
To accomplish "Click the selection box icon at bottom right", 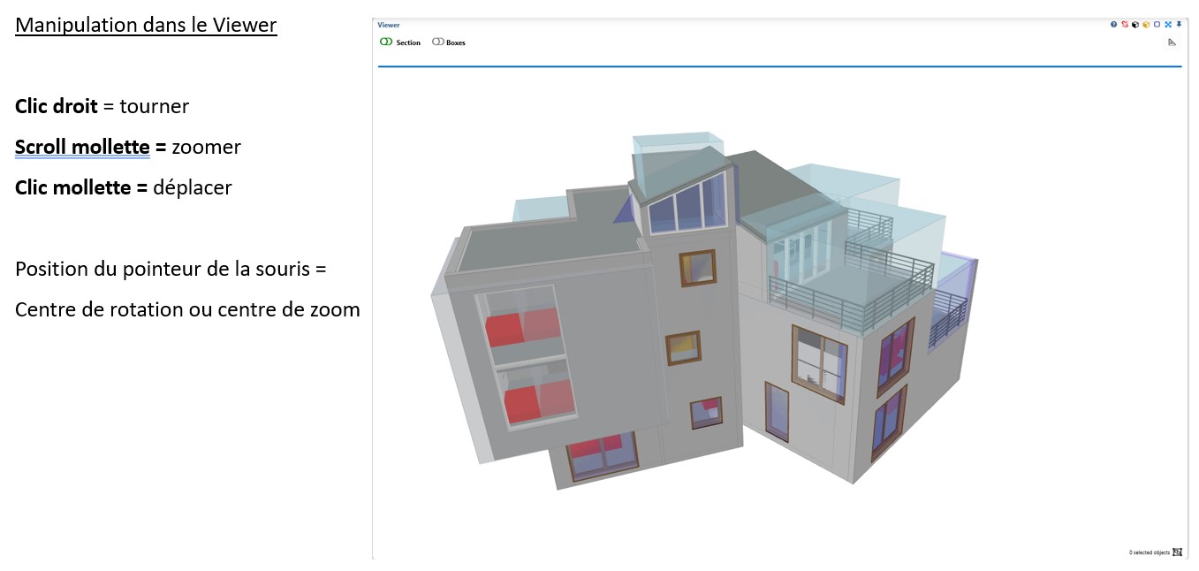I will coord(1177,552).
